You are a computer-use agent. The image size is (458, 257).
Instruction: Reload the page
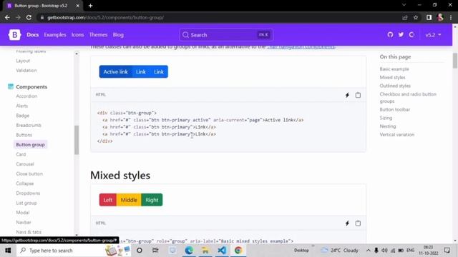point(29,17)
